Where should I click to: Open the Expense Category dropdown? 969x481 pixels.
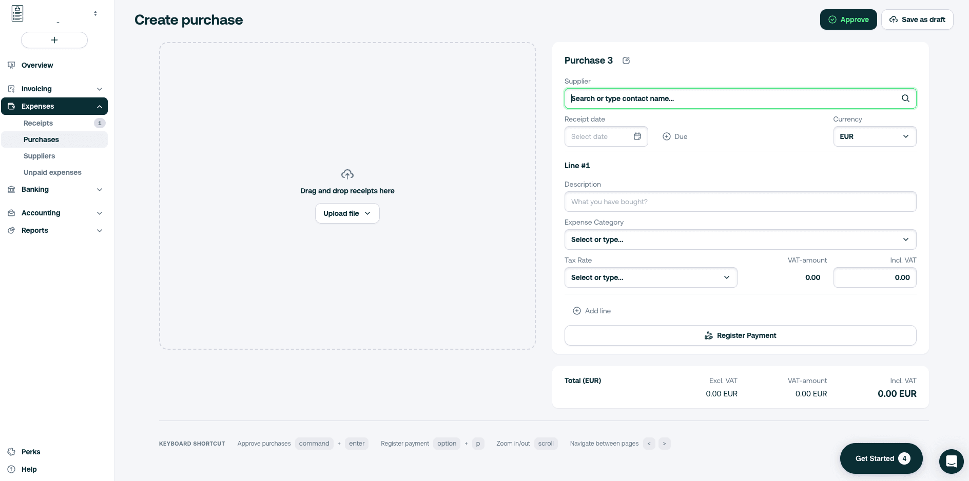coord(740,239)
